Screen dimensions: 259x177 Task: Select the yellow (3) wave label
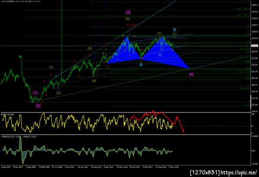pos(89,48)
